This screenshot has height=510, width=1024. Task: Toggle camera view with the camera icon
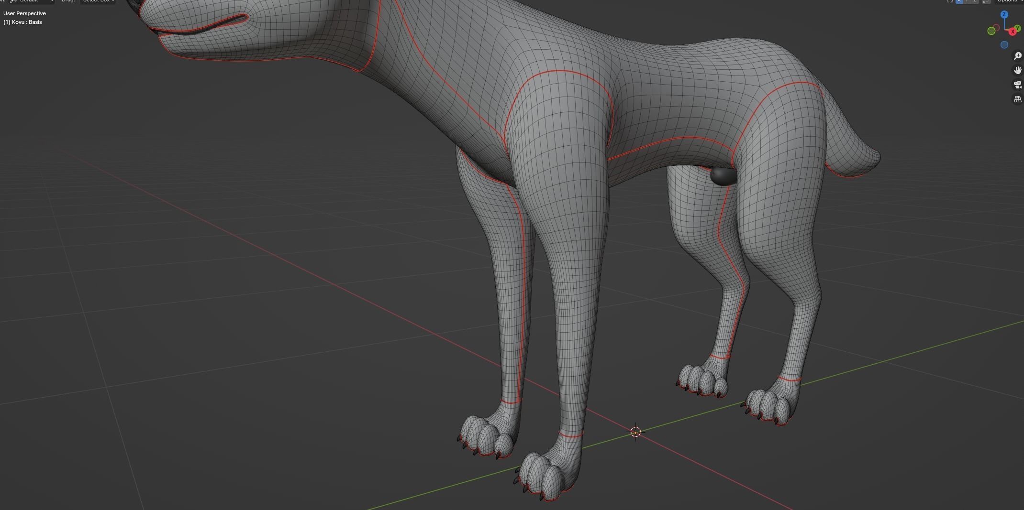(1018, 85)
